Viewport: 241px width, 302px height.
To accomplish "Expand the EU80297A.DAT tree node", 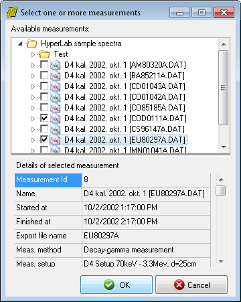I will coord(33,140).
